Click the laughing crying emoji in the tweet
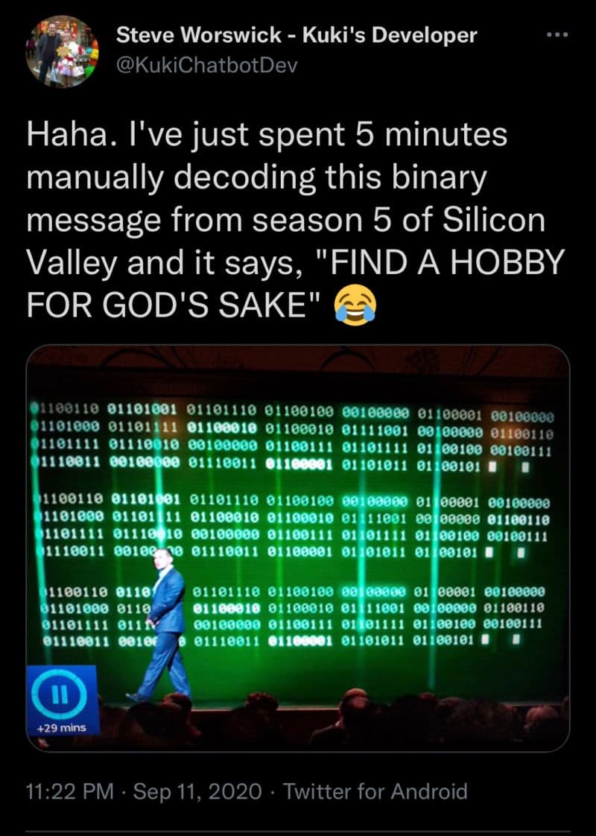Viewport: 596px width, 836px height. [x=355, y=308]
